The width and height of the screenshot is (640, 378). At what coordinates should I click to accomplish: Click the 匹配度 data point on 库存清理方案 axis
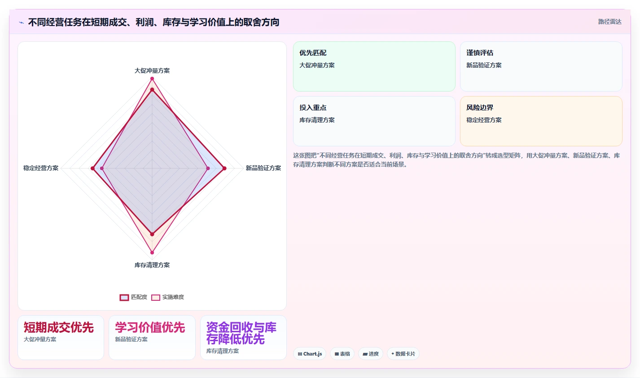(x=152, y=234)
